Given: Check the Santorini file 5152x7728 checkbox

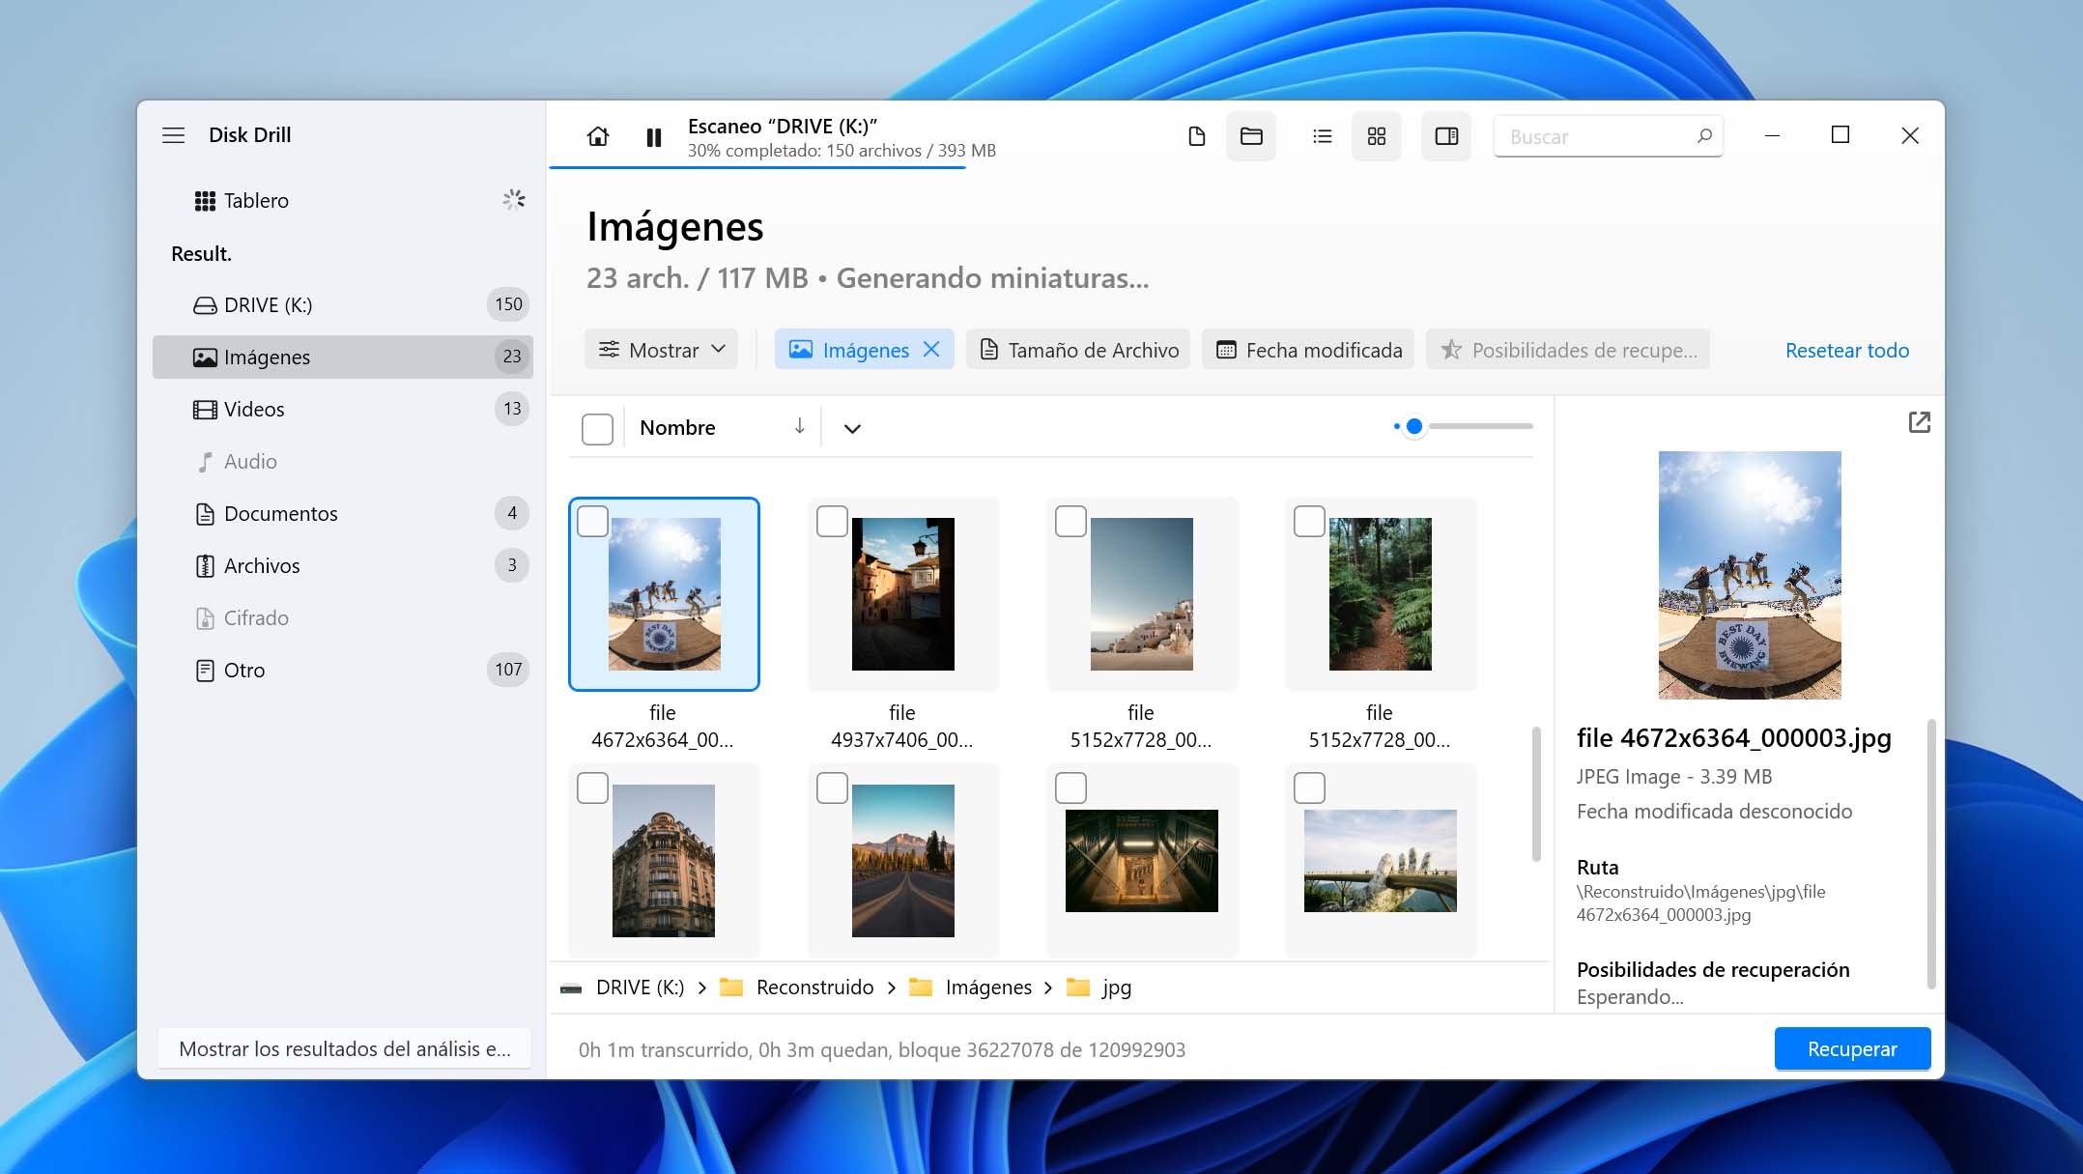Looking at the screenshot, I should [x=1070, y=522].
